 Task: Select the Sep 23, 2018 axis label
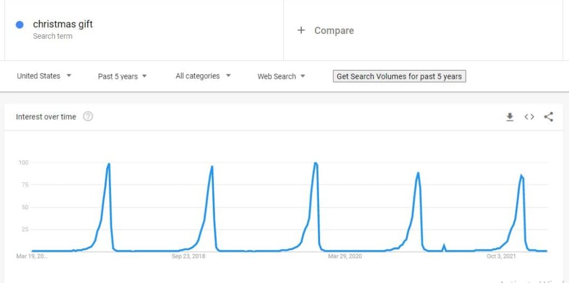188,256
